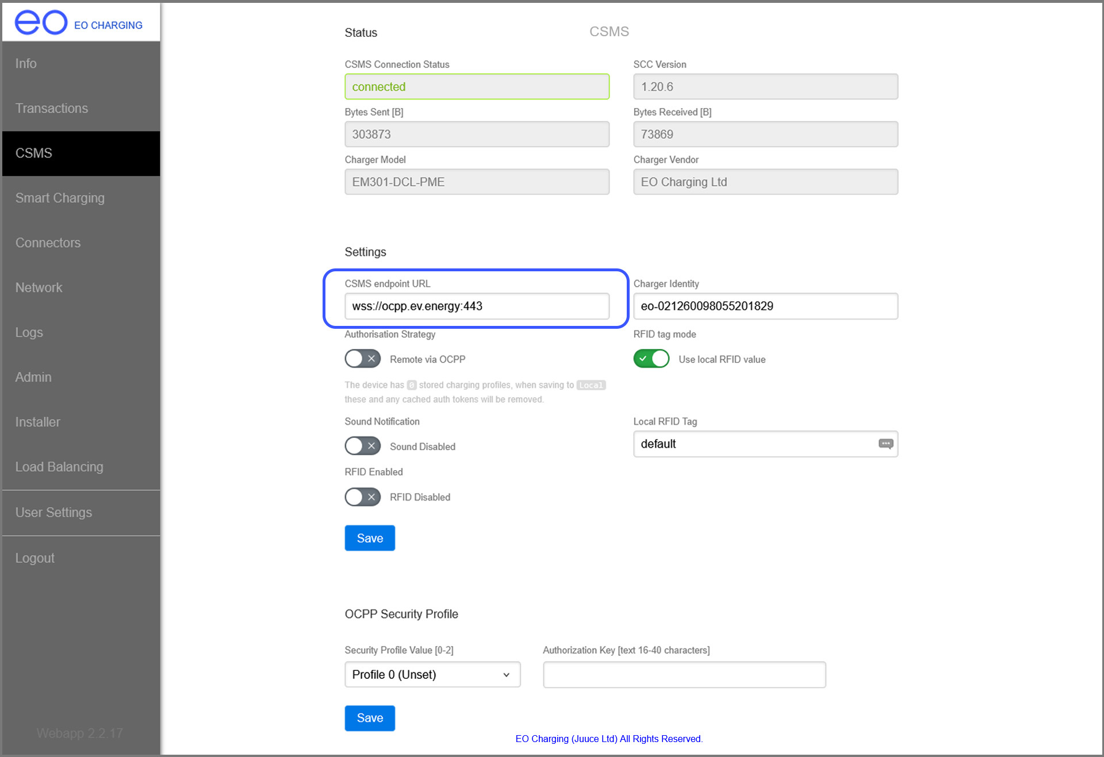The width and height of the screenshot is (1104, 757).
Task: Click the Webapp 2.2.17 version text
Action: pyautogui.click(x=80, y=733)
